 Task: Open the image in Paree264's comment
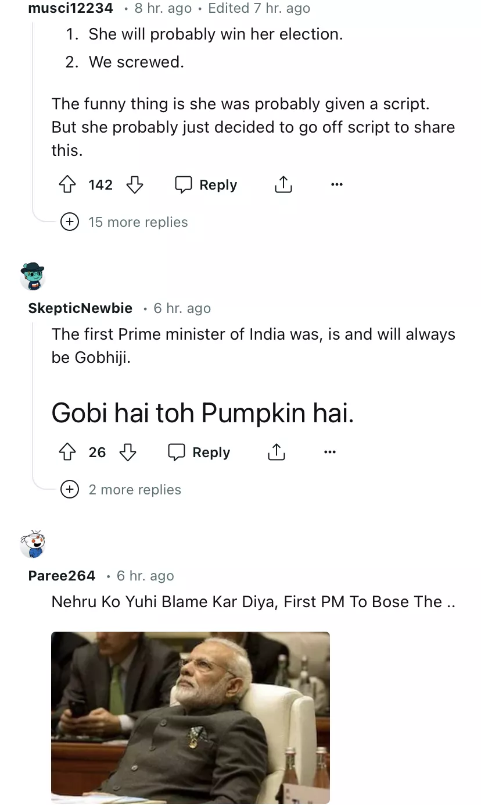(191, 717)
